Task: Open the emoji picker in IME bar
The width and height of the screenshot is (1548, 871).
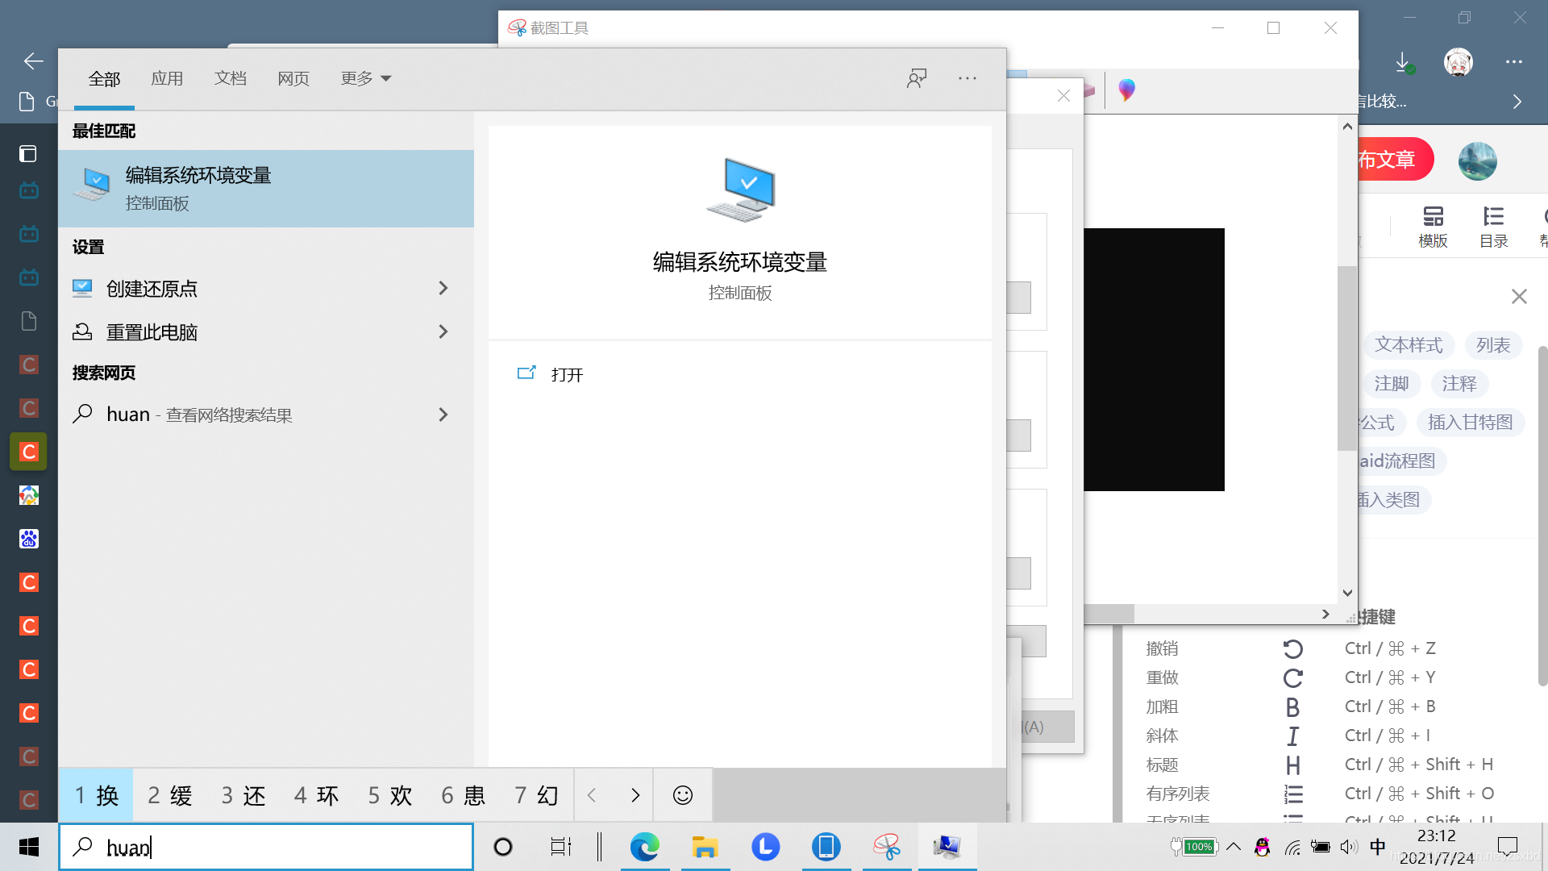Action: pyautogui.click(x=683, y=795)
